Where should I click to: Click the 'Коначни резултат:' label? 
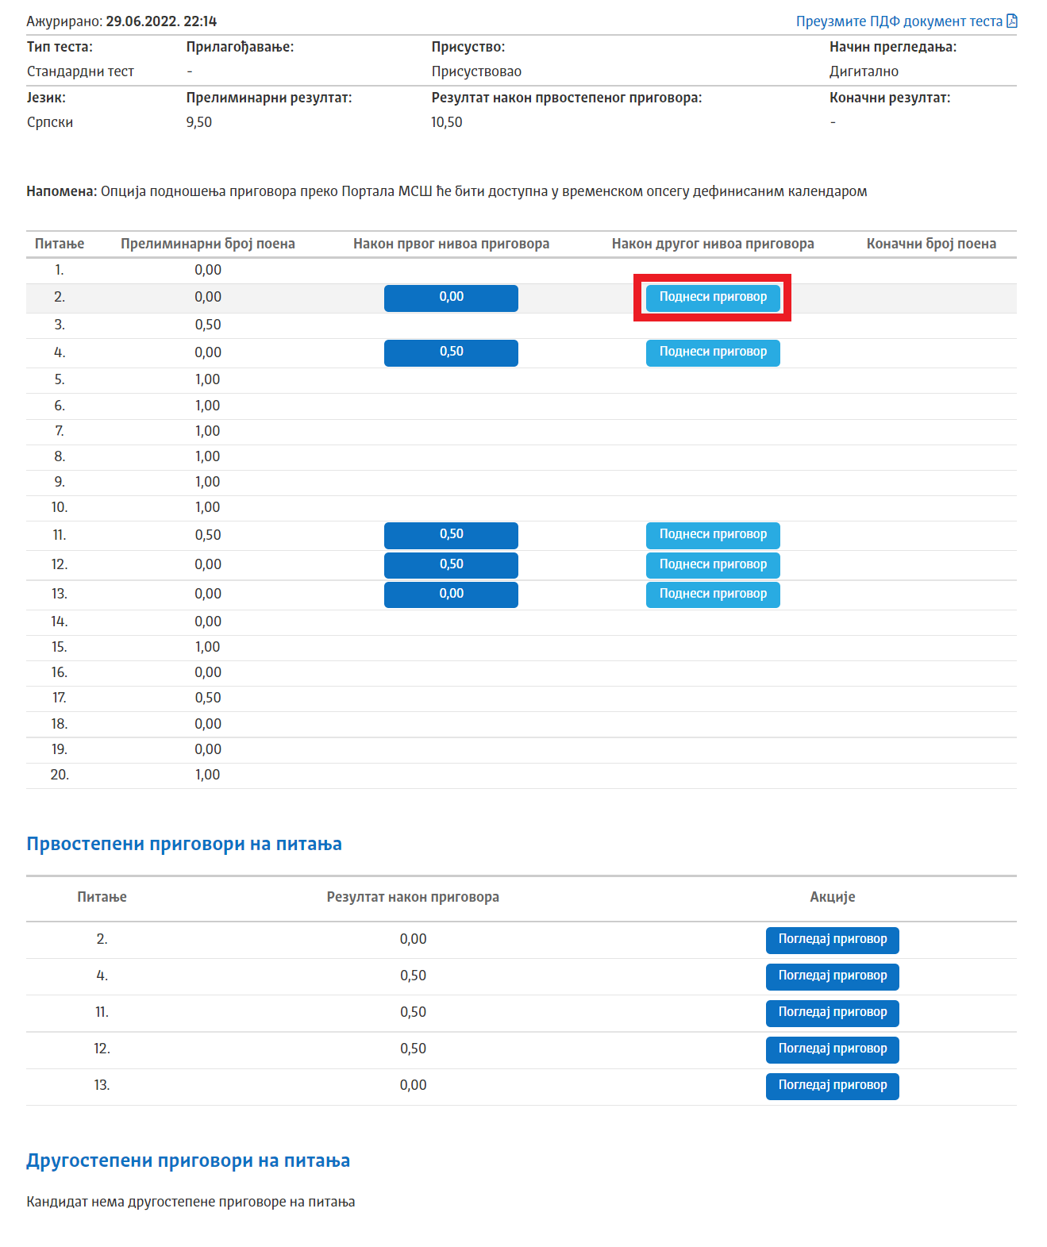(890, 98)
